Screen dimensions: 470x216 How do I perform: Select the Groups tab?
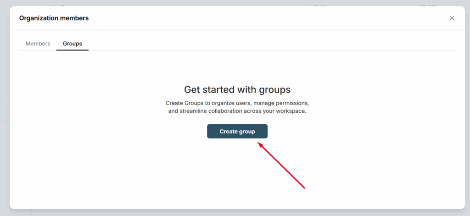tap(72, 44)
